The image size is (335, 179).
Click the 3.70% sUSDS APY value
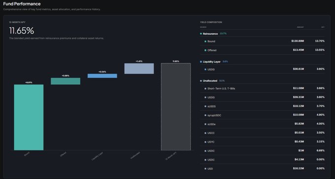(321, 106)
